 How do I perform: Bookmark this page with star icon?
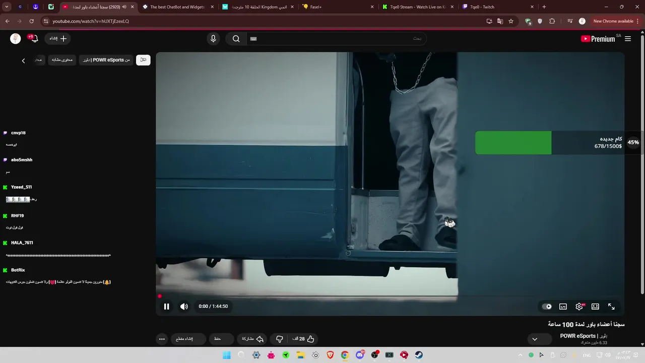(x=511, y=21)
